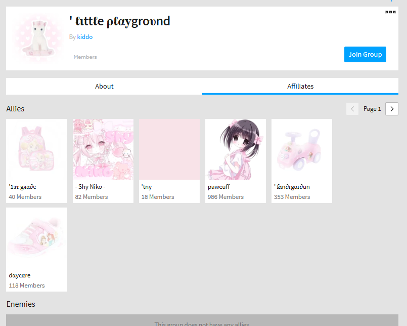Image resolution: width=407 pixels, height=326 pixels.
Task: Click the kindergarten ally group name
Action: (292, 187)
